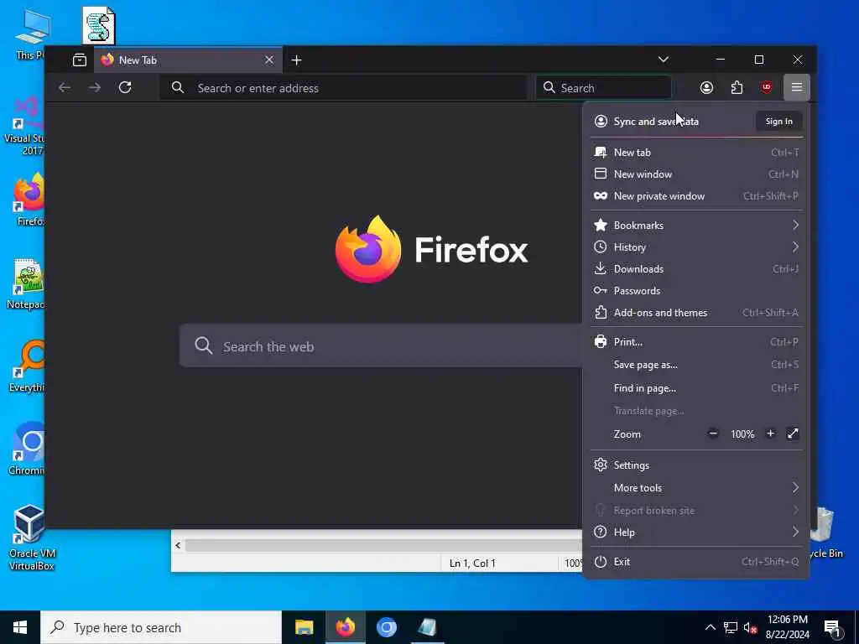The width and height of the screenshot is (859, 644).
Task: Click the back arrow in the Firefox toolbar
Action: [x=65, y=87]
